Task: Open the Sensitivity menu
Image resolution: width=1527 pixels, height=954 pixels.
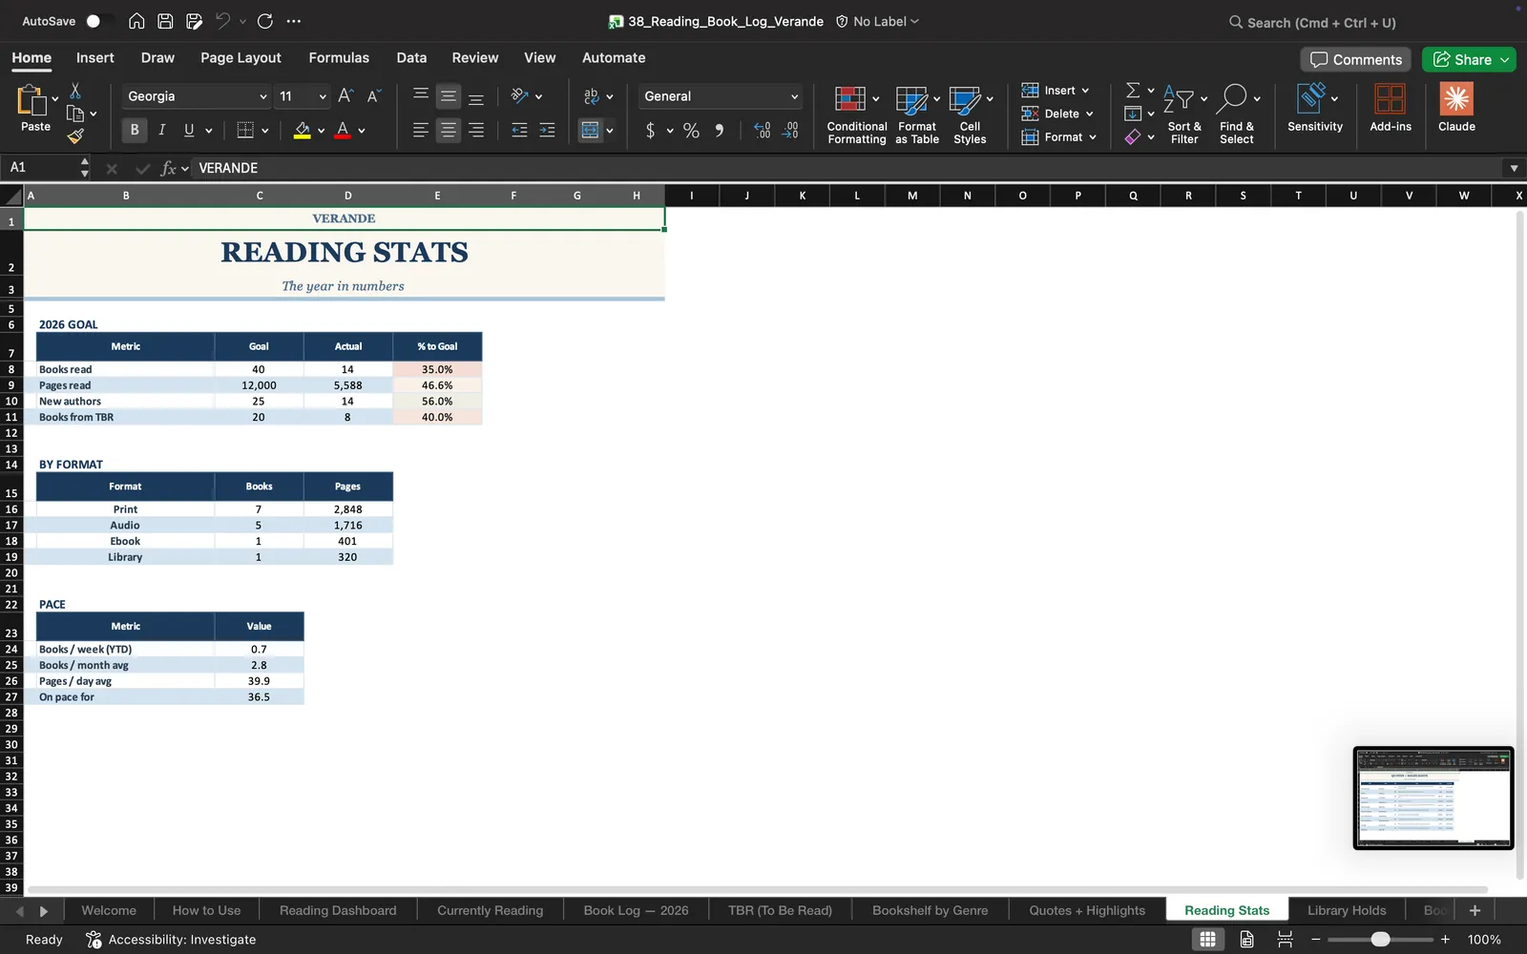Action: (1314, 107)
